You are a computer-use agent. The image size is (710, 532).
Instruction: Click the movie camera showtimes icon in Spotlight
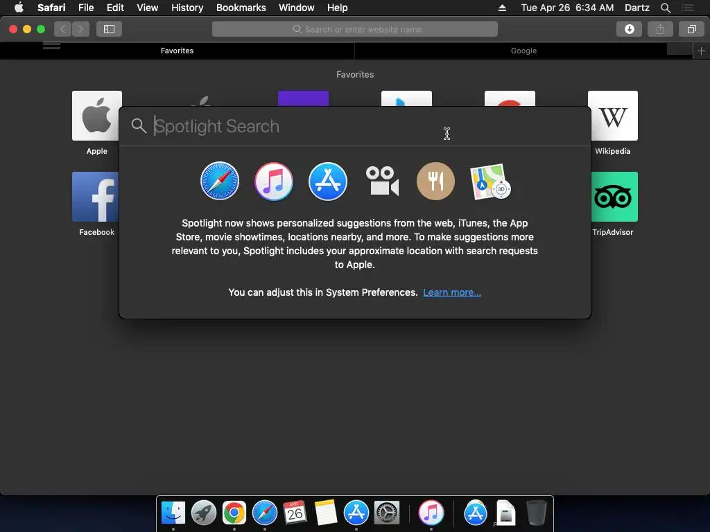(x=382, y=181)
